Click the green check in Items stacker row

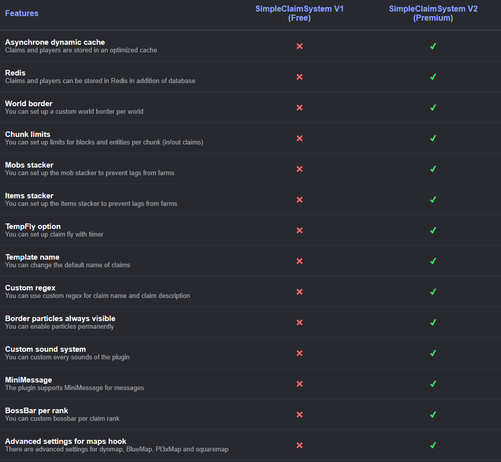click(x=433, y=200)
